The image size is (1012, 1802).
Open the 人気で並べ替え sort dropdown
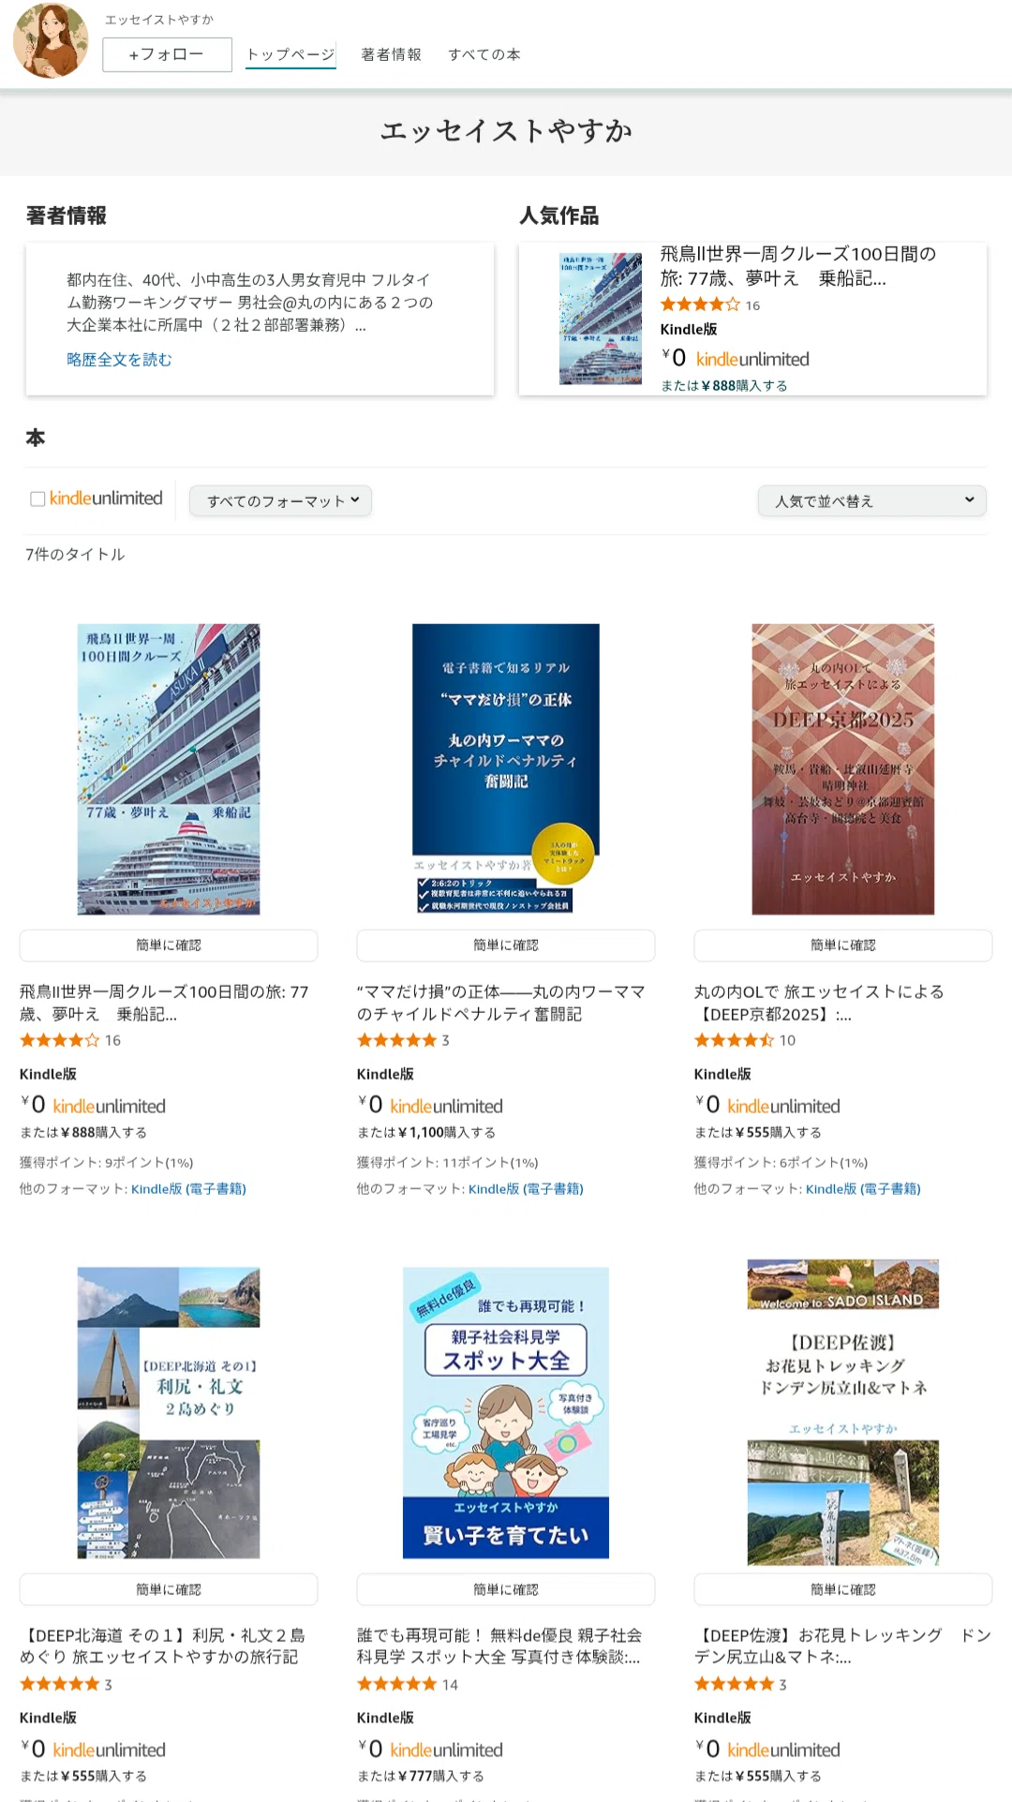[x=872, y=501]
